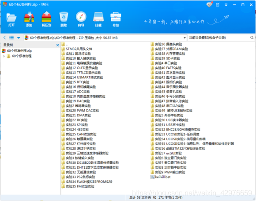
Task: Close the 目录树 directory tree panel
Action: tap(57, 45)
